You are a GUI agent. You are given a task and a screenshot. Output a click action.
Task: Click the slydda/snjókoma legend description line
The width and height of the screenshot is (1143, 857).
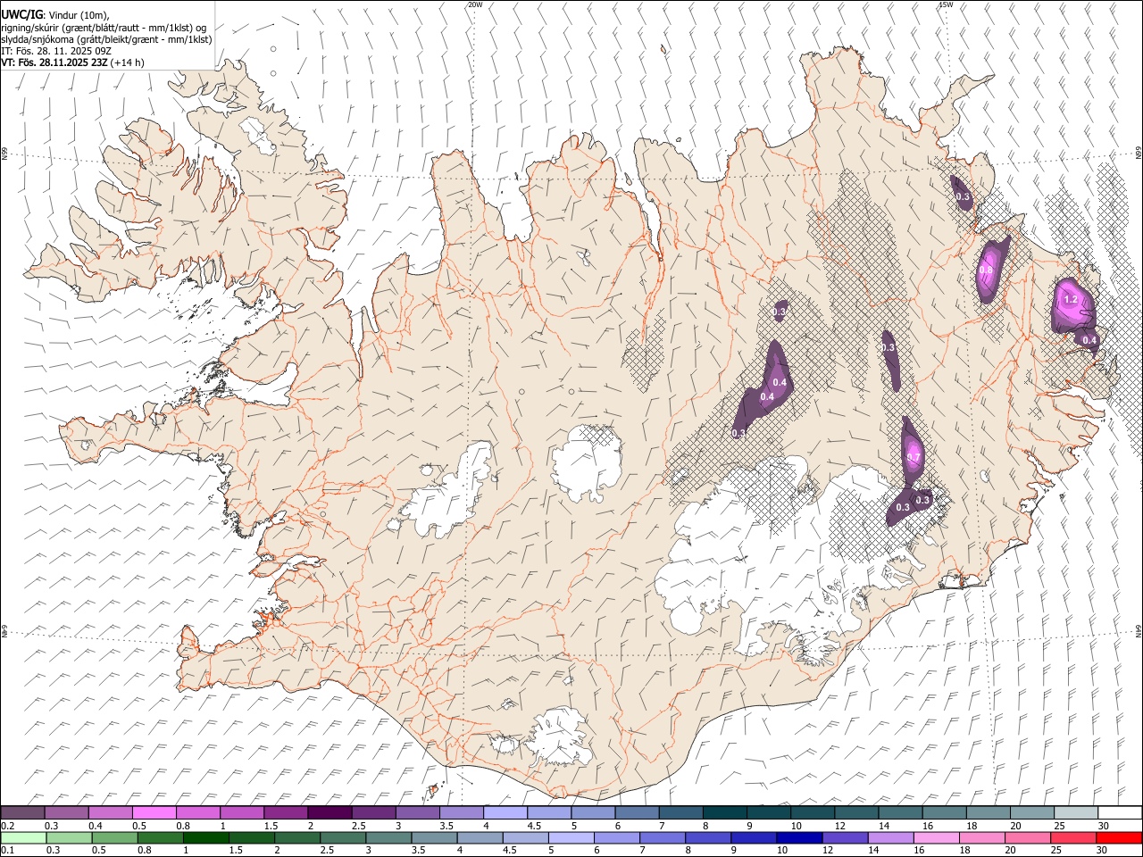tap(106, 39)
